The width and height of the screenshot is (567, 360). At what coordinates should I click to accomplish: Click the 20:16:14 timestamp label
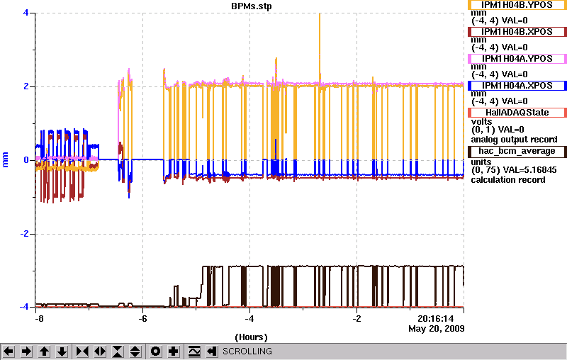435,319
